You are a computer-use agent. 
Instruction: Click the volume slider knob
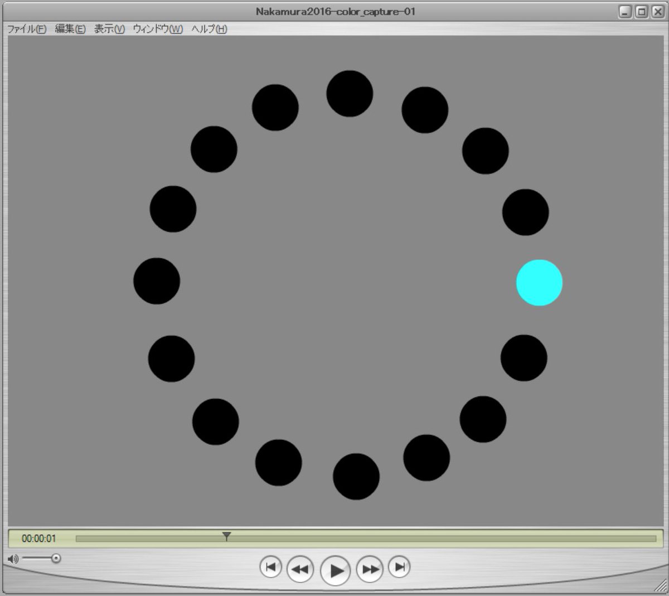(56, 558)
